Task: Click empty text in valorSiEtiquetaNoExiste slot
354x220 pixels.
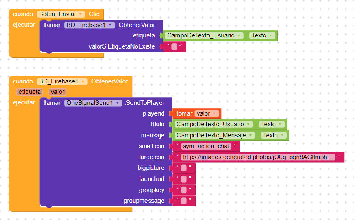Action: [x=174, y=46]
